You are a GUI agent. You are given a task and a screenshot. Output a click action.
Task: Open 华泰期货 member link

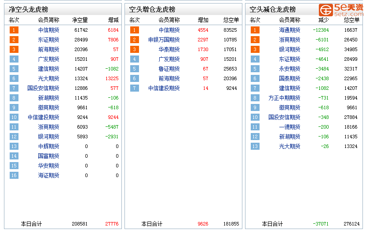(169, 49)
